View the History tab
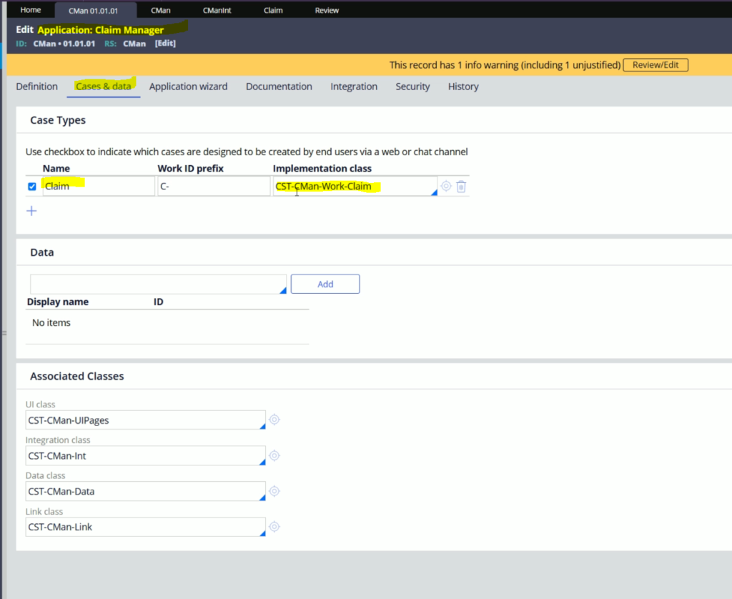Viewport: 732px width, 599px height. pos(463,86)
